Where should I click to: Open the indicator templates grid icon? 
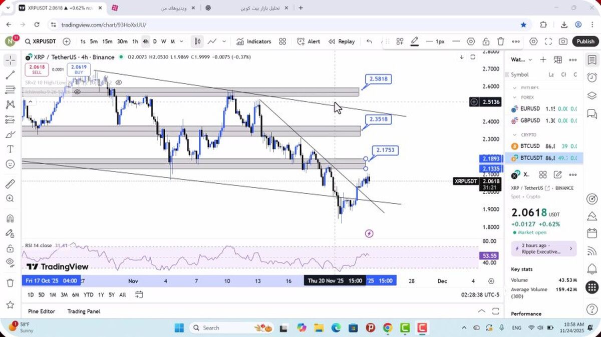(x=282, y=41)
